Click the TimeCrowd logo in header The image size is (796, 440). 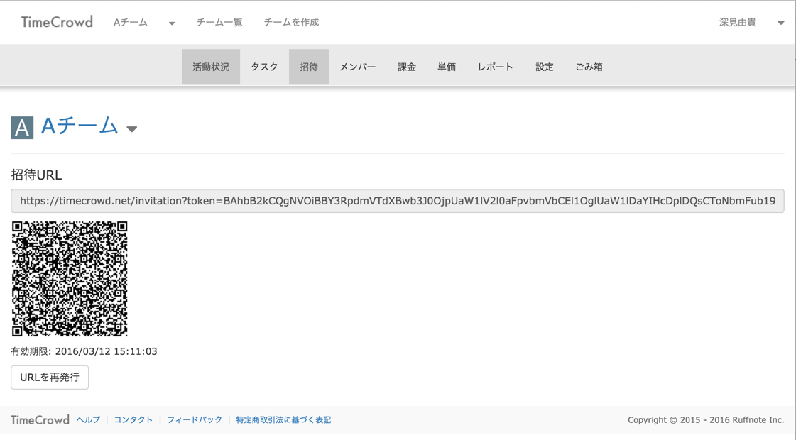(57, 22)
